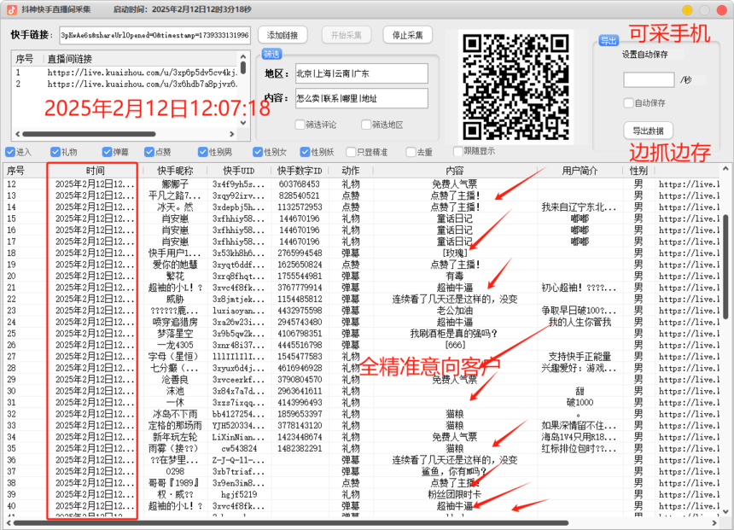Click content cell 有毒
Viewport: 734px width, 530px height.
(x=455, y=276)
